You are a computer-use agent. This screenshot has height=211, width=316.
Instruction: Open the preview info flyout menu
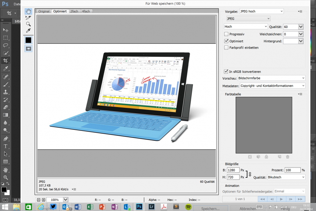74,189
